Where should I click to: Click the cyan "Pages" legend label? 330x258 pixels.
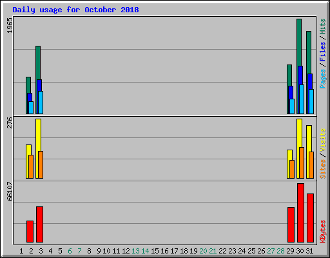point(323,79)
